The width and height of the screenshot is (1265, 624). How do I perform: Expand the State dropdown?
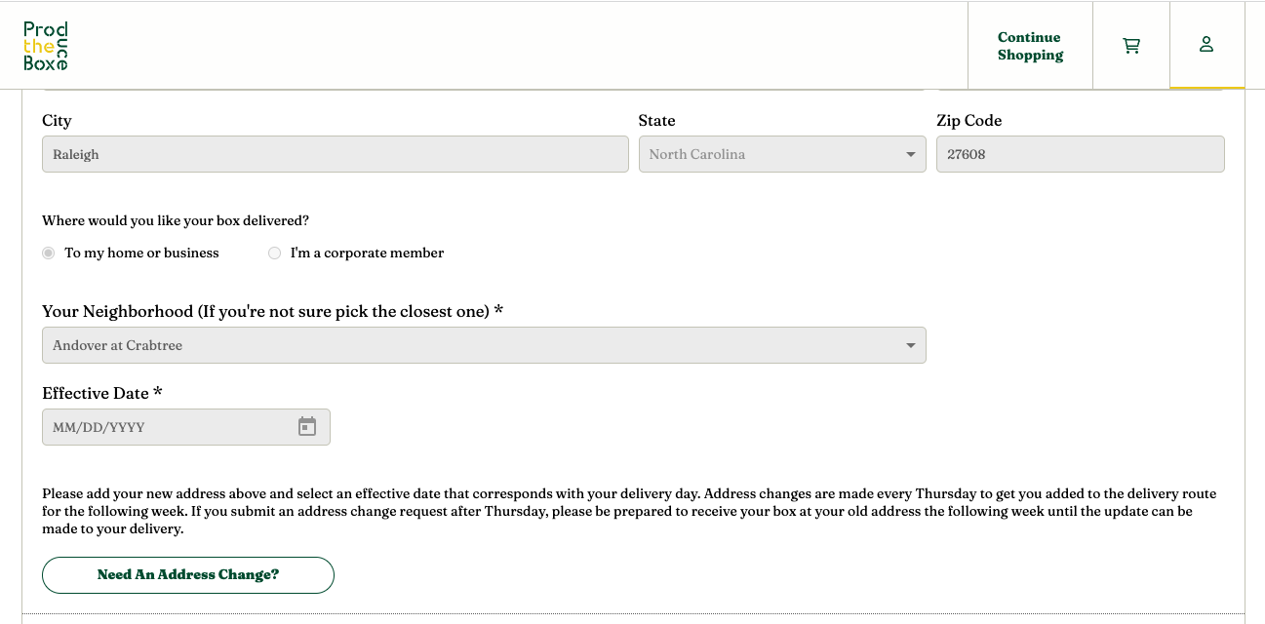[x=782, y=154]
